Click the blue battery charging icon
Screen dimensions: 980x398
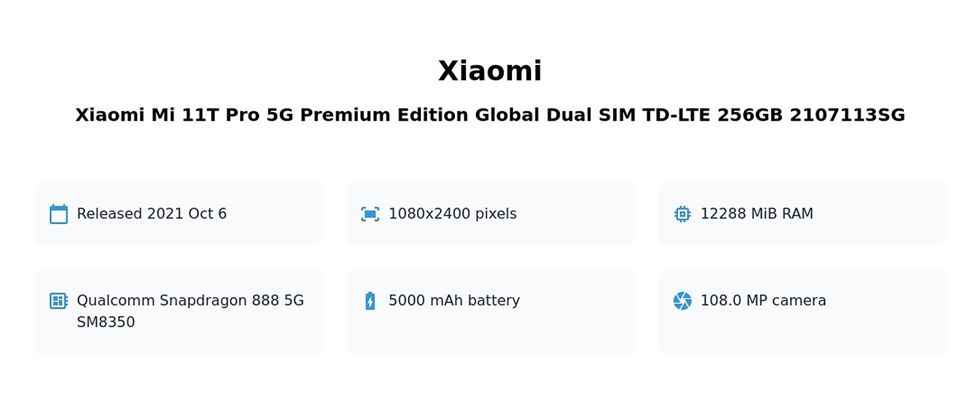[370, 301]
